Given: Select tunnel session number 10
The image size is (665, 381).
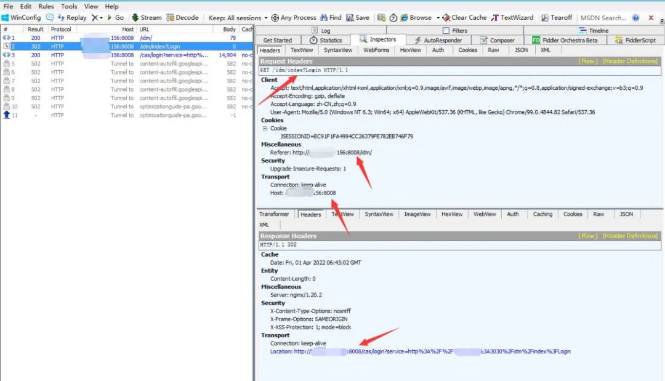Looking at the screenshot, I should (x=126, y=106).
